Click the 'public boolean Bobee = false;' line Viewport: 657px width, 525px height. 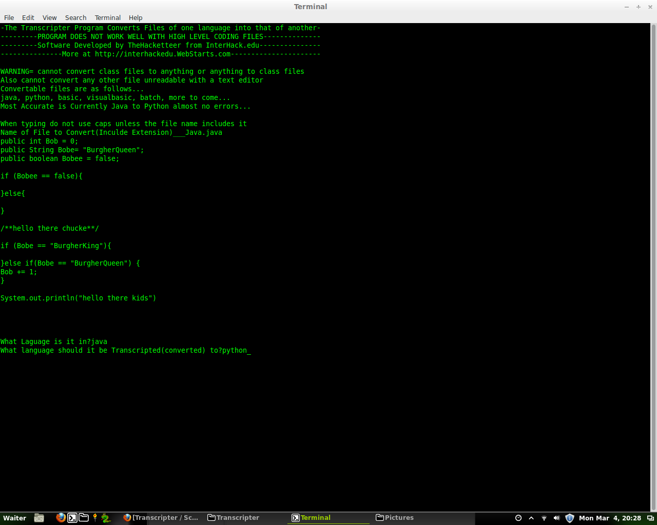(x=60, y=158)
